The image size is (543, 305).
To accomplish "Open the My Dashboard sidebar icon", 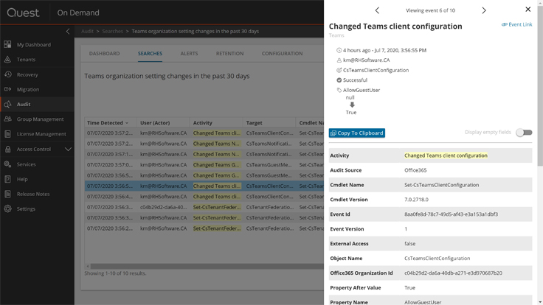I will 7,45.
